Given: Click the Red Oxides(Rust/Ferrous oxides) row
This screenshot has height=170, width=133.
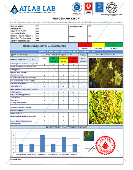Looking at the screenshot, I should pos(49,81).
